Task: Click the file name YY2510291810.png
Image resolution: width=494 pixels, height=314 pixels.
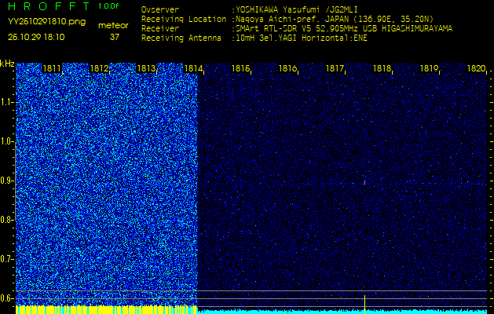Action: click(46, 22)
